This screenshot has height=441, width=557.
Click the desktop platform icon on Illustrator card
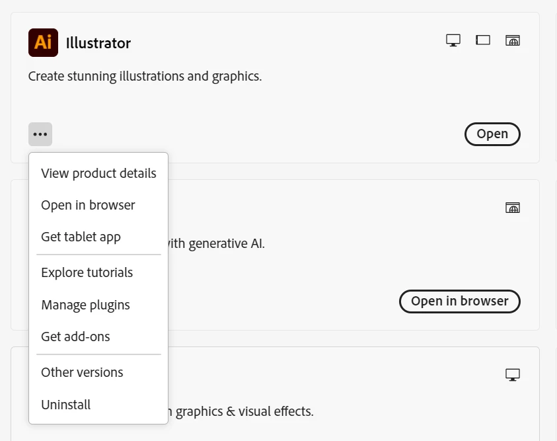click(x=453, y=40)
